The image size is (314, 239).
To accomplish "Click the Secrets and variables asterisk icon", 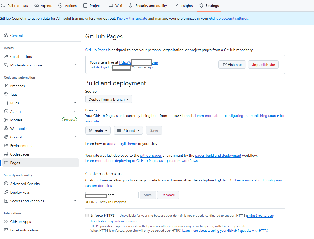I will click(x=6, y=201).
